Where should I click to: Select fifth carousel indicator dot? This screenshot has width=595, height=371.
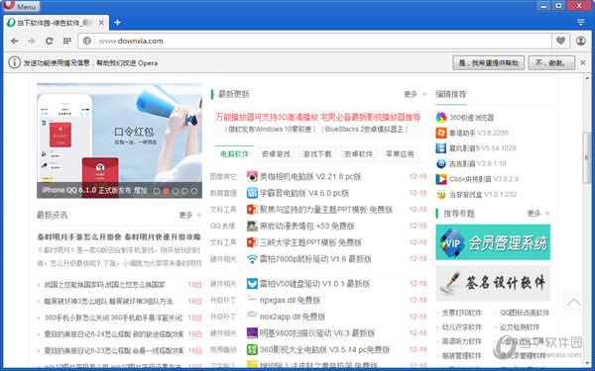pos(194,191)
